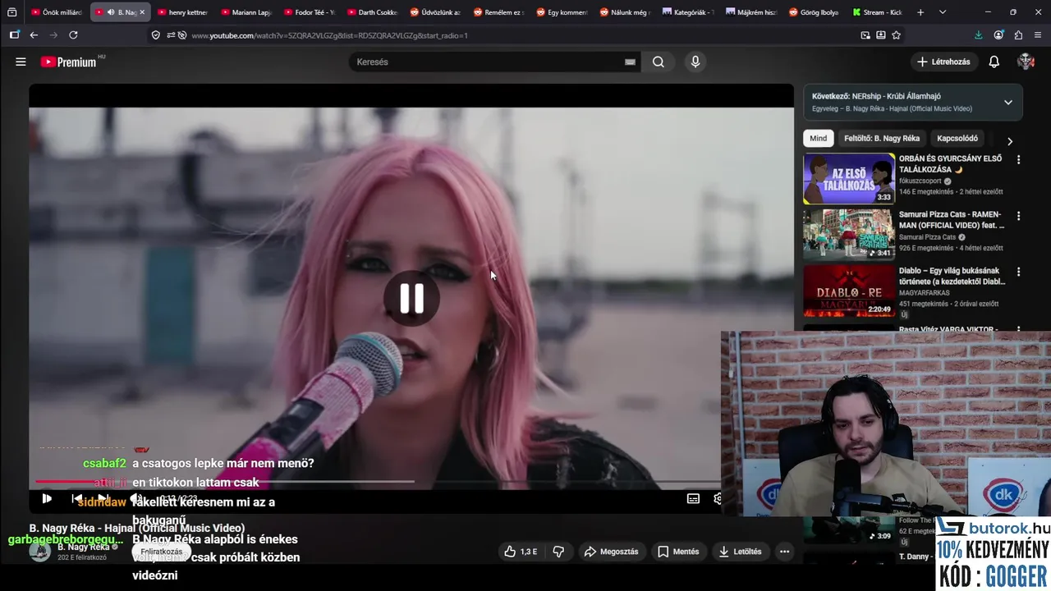1051x591 pixels.
Task: Go forward with browser forward arrow
Action: 53,35
